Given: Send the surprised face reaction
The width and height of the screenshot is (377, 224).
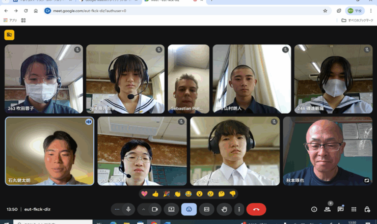Looking at the screenshot, I should (199, 194).
